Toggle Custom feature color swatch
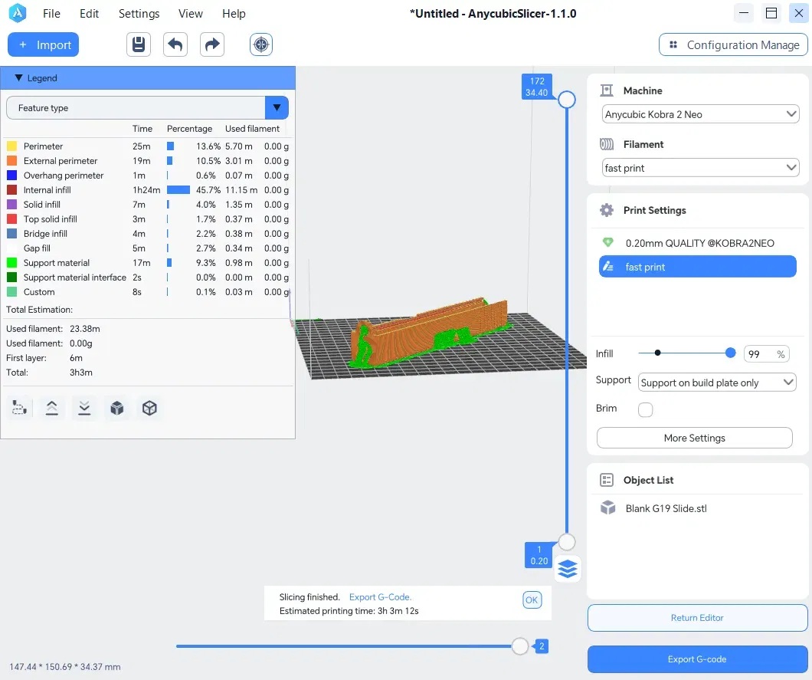The image size is (812, 680). (12, 292)
